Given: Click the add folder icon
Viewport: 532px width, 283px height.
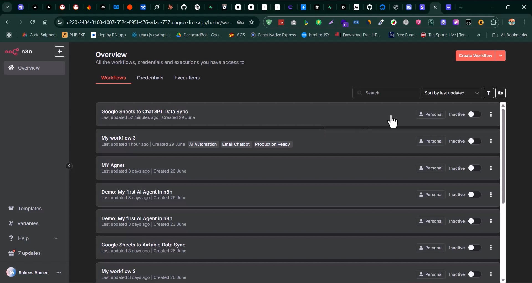Looking at the screenshot, I should 500,93.
